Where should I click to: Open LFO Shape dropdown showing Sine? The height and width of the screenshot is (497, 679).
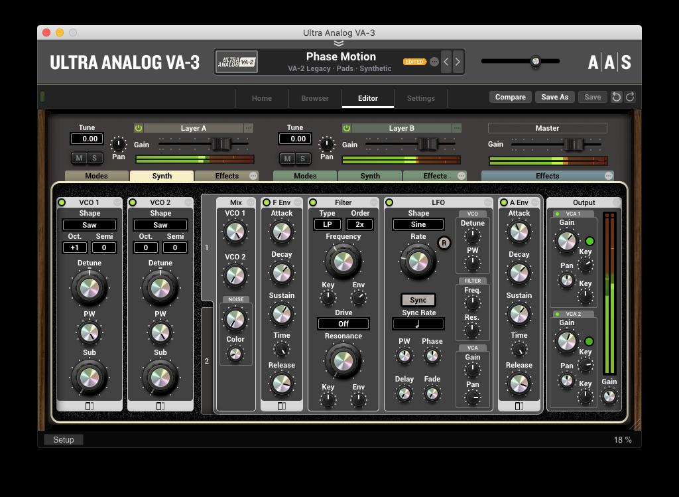coord(418,224)
